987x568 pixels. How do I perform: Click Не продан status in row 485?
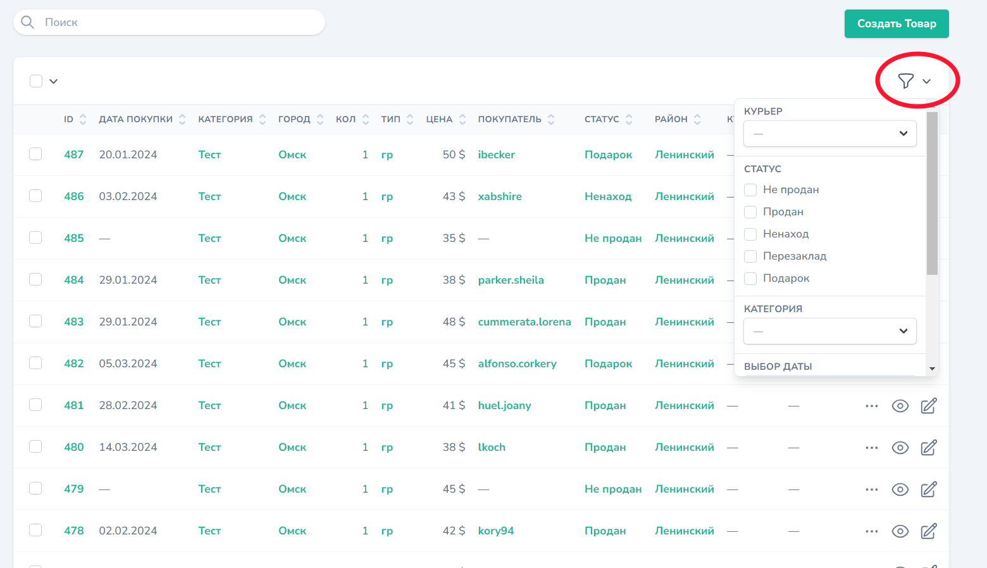pyautogui.click(x=613, y=238)
